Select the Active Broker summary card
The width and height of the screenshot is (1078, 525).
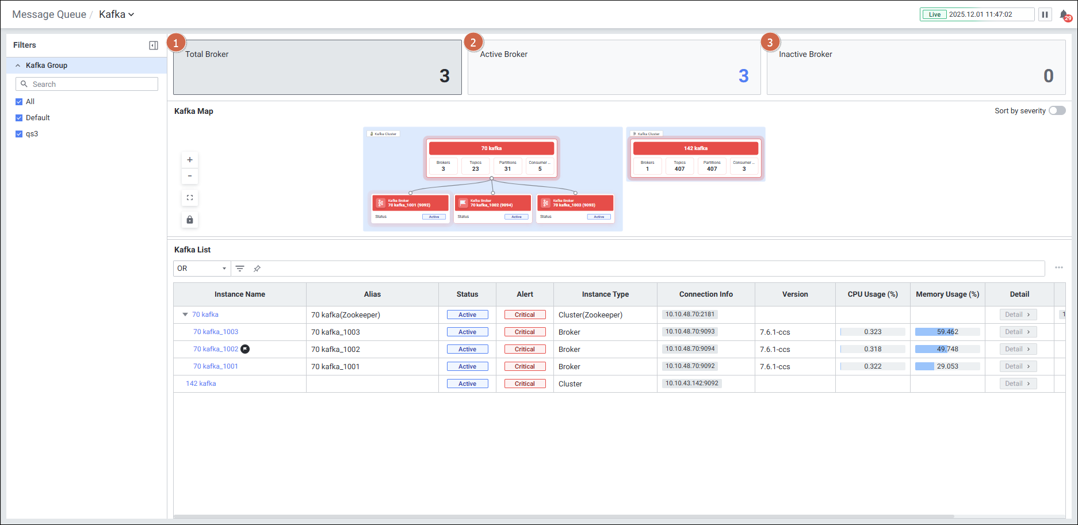[614, 67]
